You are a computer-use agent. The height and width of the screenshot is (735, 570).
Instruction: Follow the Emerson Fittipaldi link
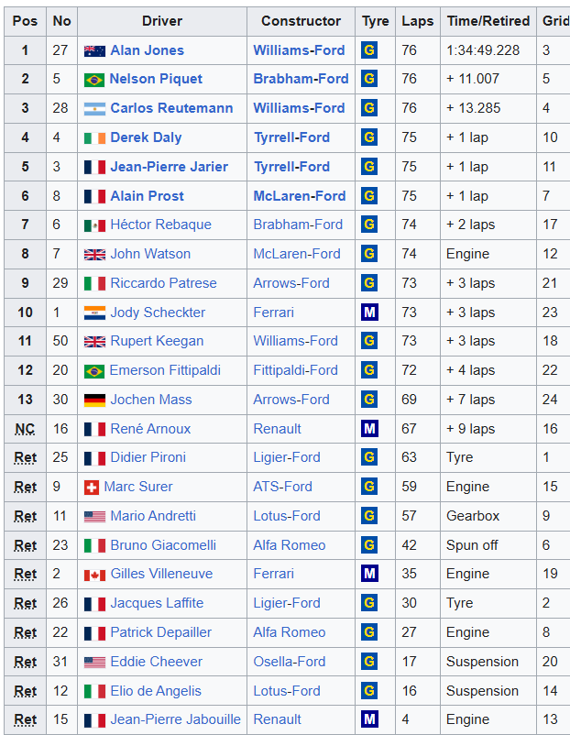[165, 370]
